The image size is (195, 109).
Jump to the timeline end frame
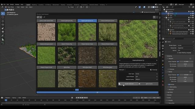(x=87, y=97)
